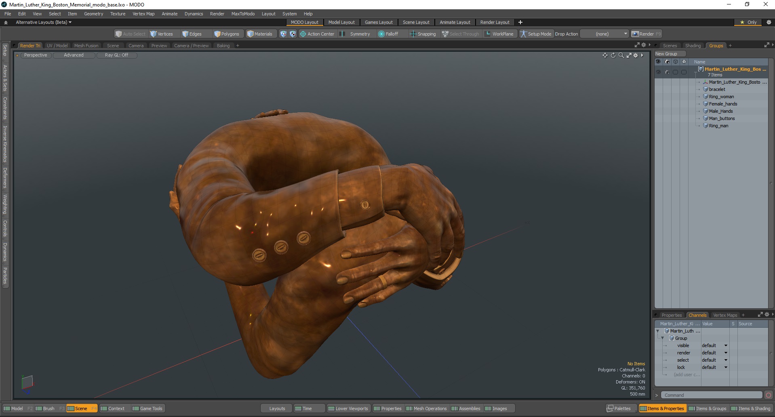775x417 pixels.
Task: Open the render channel default dropdown
Action: click(714, 353)
